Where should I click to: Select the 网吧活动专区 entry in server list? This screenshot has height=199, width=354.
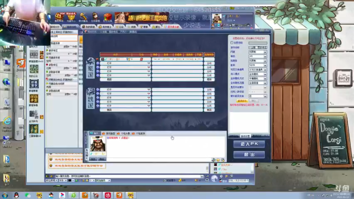coord(62,80)
